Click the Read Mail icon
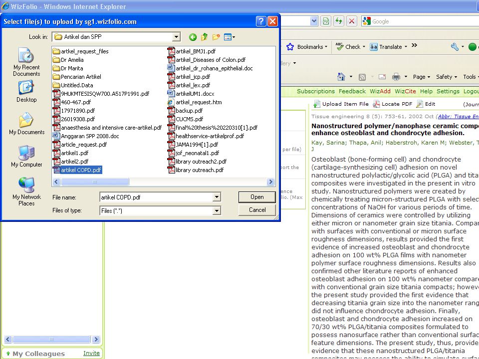 pyautogui.click(x=382, y=77)
